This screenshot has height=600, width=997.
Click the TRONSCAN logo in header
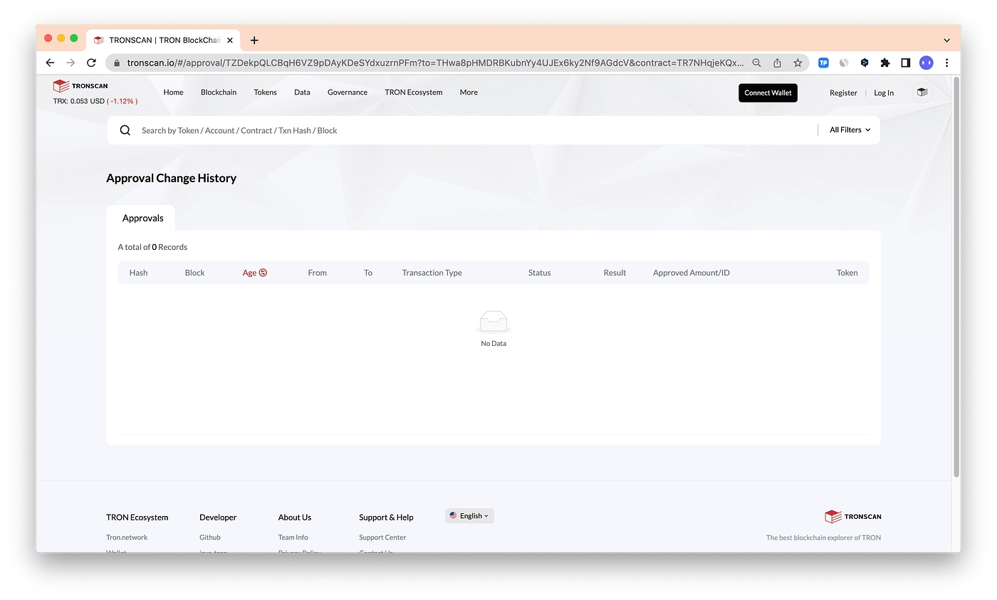pyautogui.click(x=80, y=86)
